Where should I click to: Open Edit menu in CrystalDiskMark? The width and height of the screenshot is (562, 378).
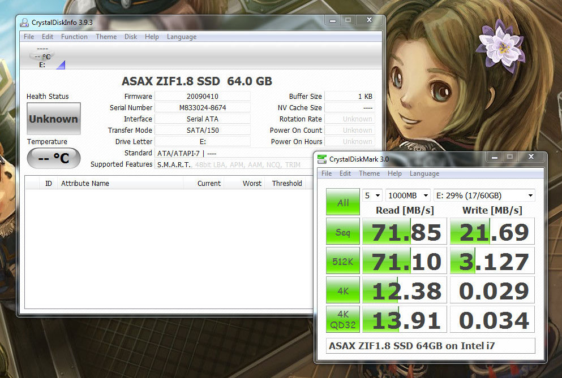[x=345, y=173]
